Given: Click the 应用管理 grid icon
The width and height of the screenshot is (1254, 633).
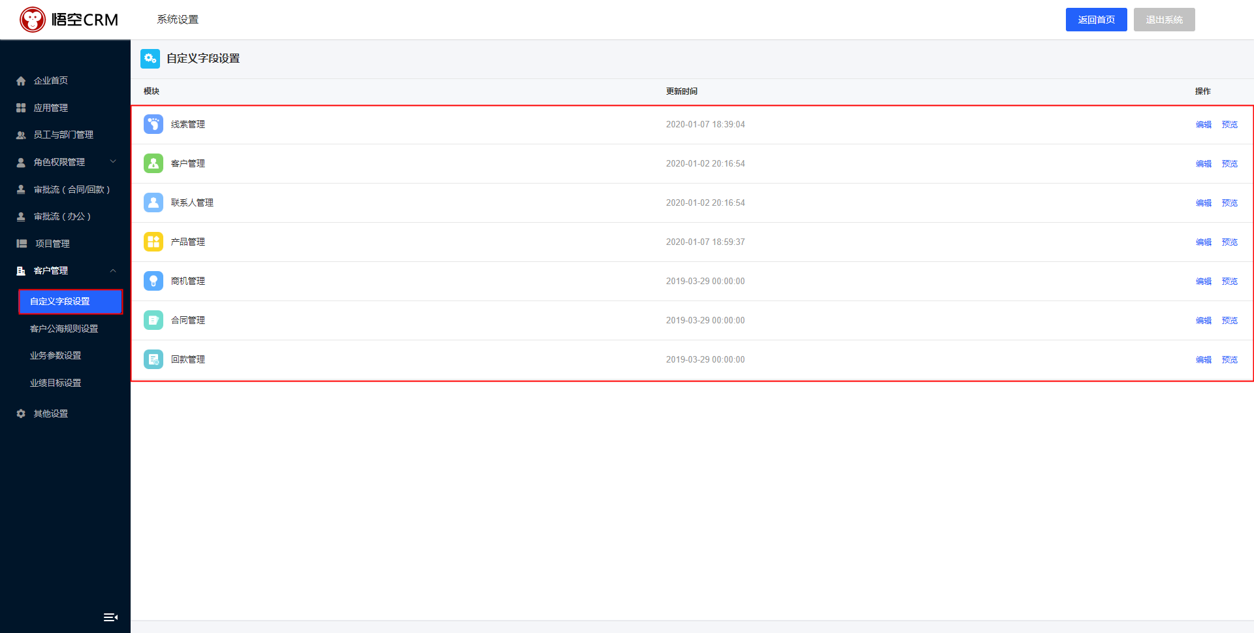Looking at the screenshot, I should pos(21,108).
